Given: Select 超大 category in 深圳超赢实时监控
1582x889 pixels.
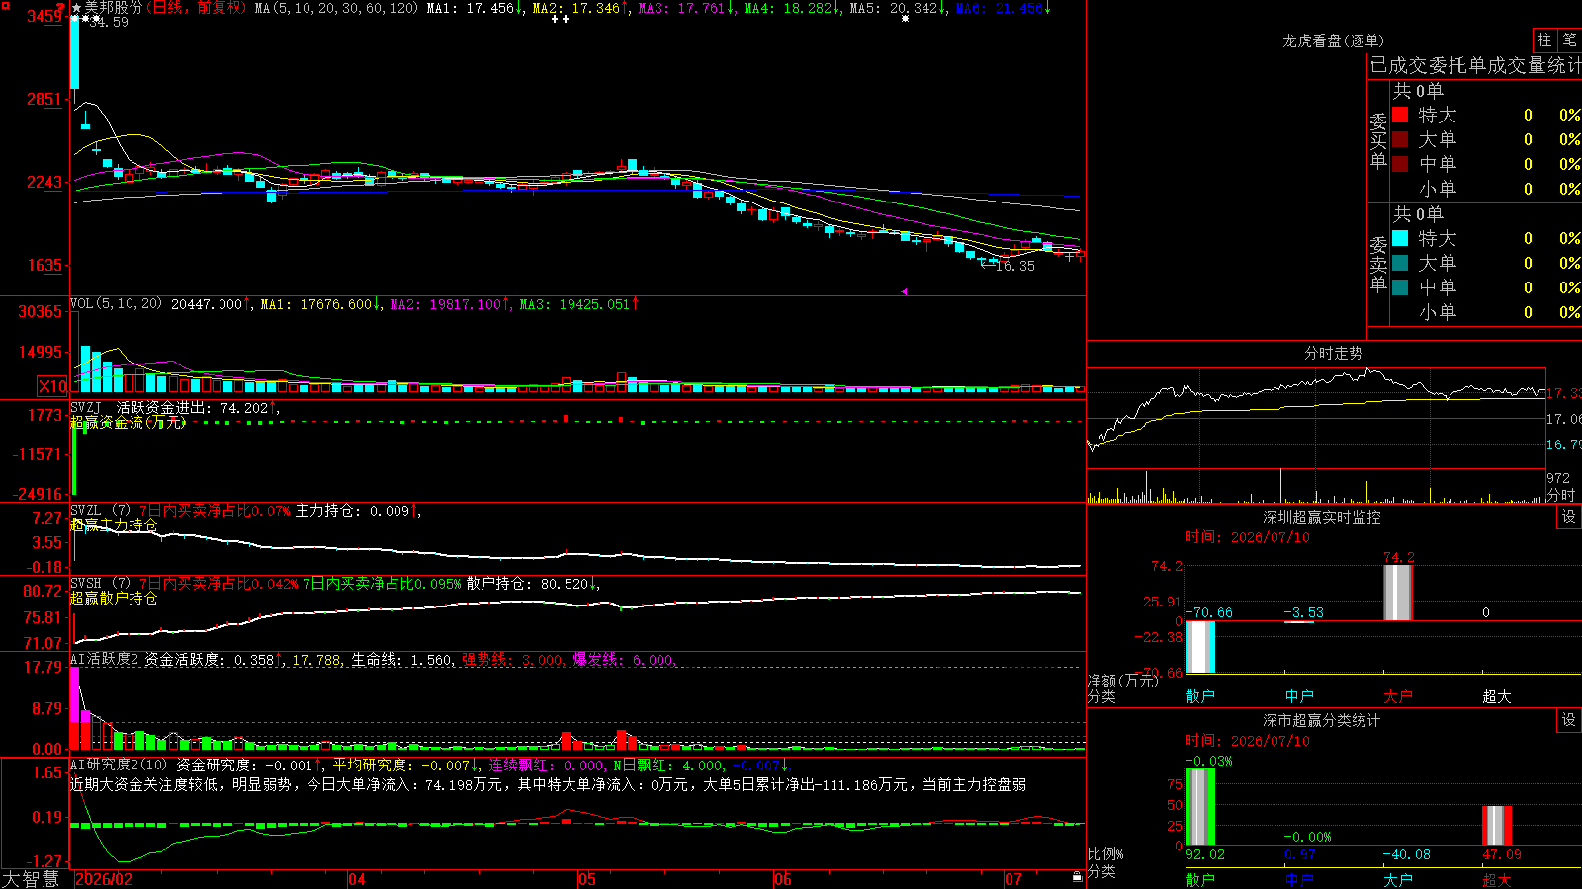Looking at the screenshot, I should (1497, 696).
